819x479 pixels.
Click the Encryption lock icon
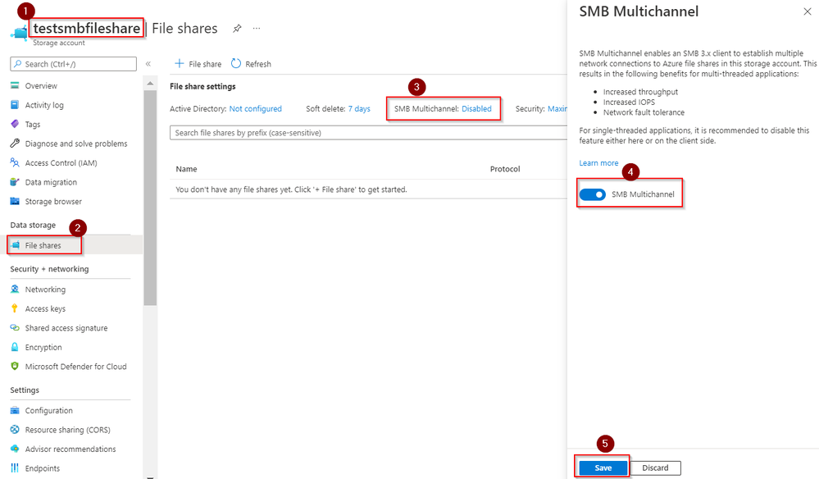click(15, 348)
